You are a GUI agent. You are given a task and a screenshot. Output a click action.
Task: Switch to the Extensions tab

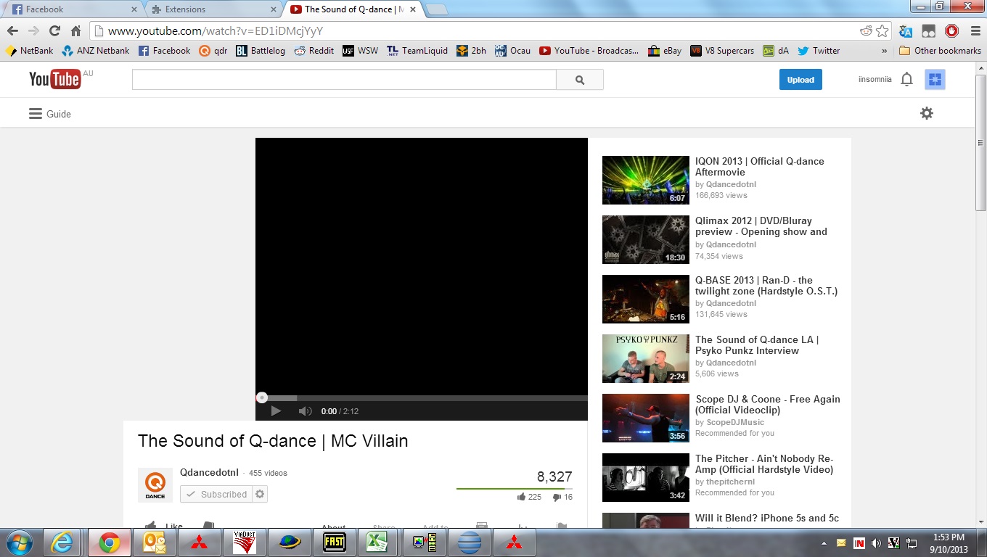210,9
